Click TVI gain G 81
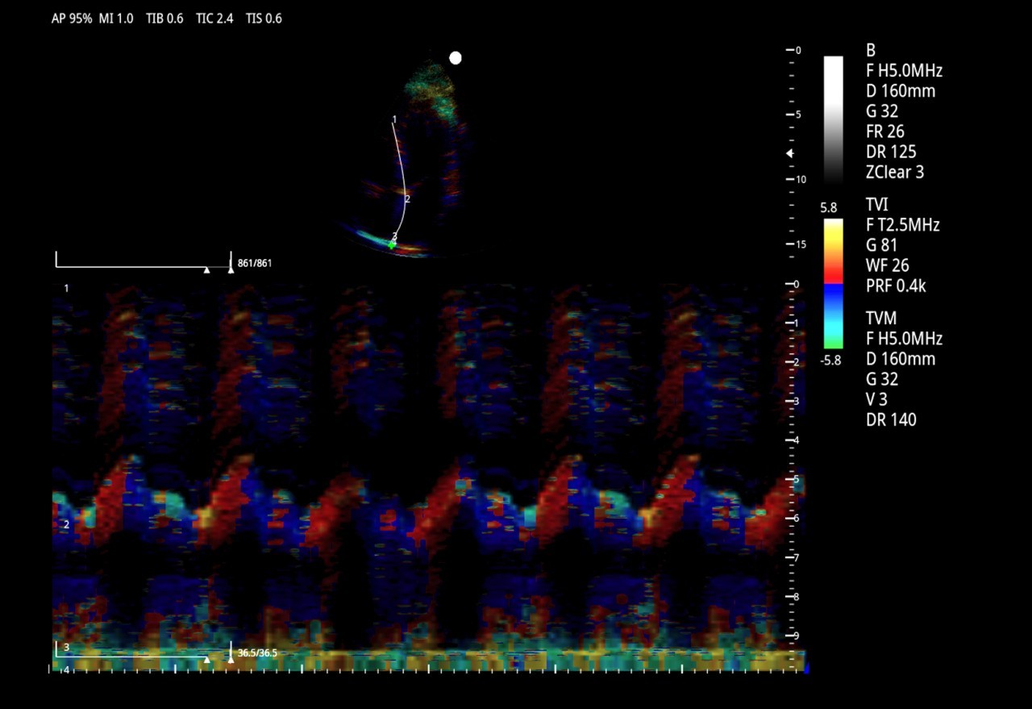Viewport: 1032px width, 709px height. 882,245
